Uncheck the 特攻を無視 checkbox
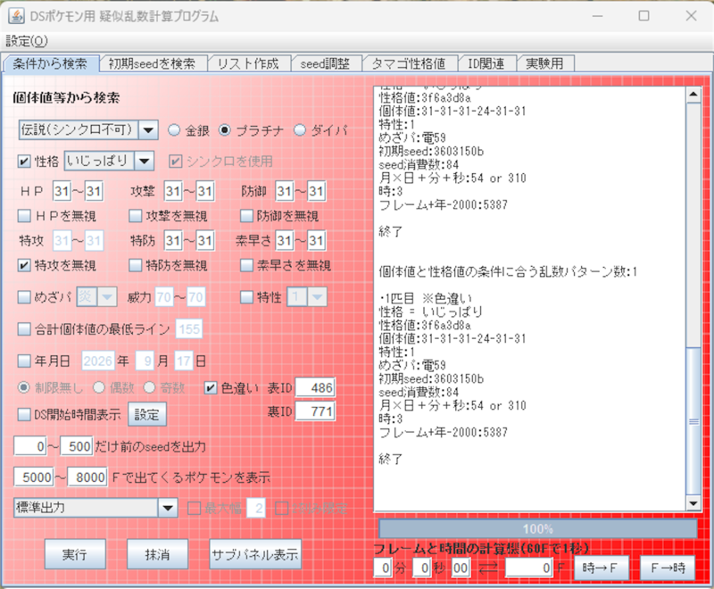Screen dimensions: 714x589 click(24, 265)
